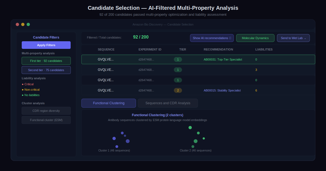Click the green window maximize dot

(x=28, y=24)
